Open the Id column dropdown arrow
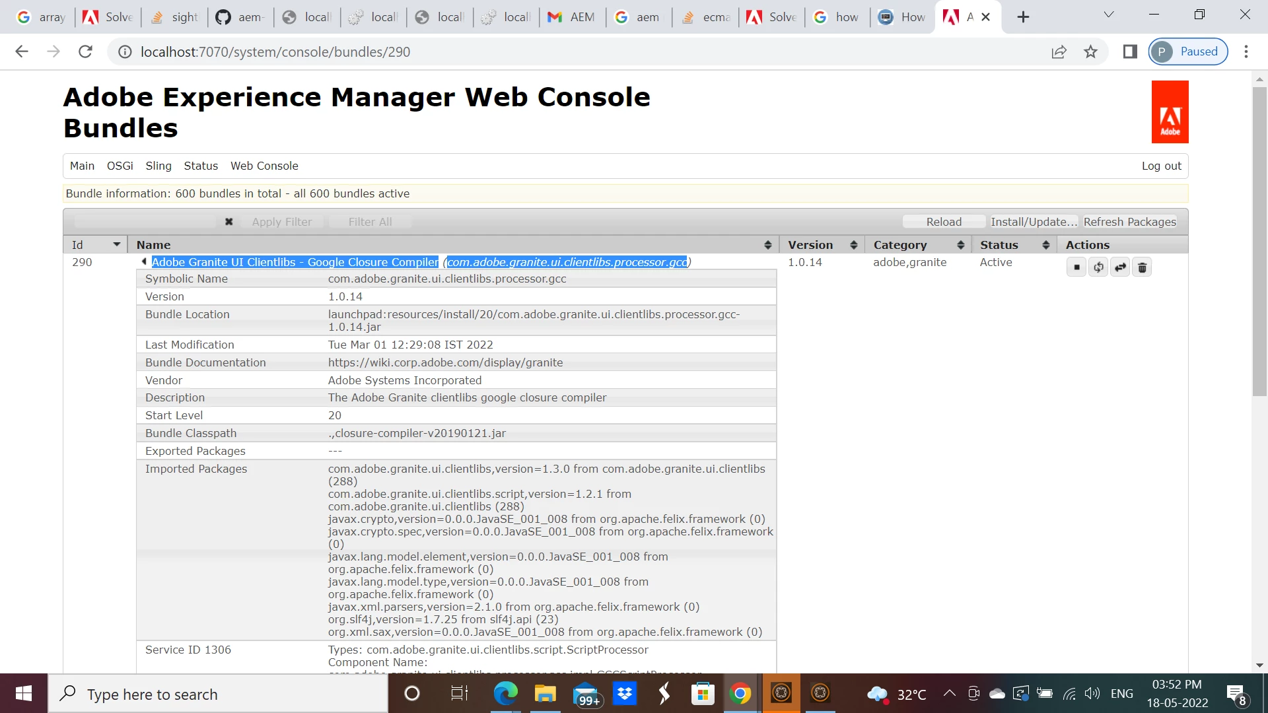This screenshot has width=1268, height=713. click(117, 245)
